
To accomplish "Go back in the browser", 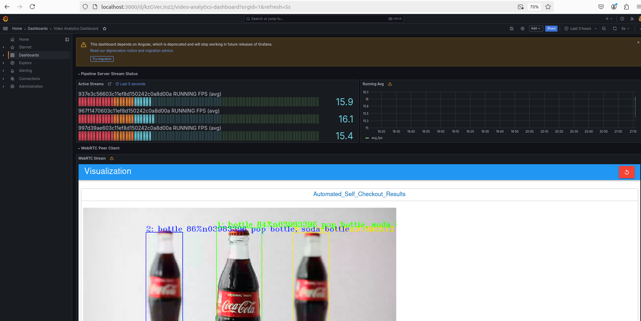I will pyautogui.click(x=7, y=7).
